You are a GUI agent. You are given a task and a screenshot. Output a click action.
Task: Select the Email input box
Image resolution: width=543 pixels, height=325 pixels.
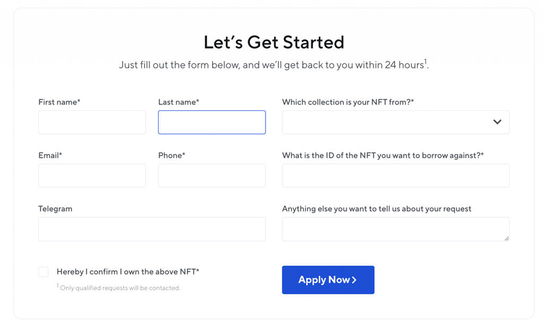click(92, 175)
